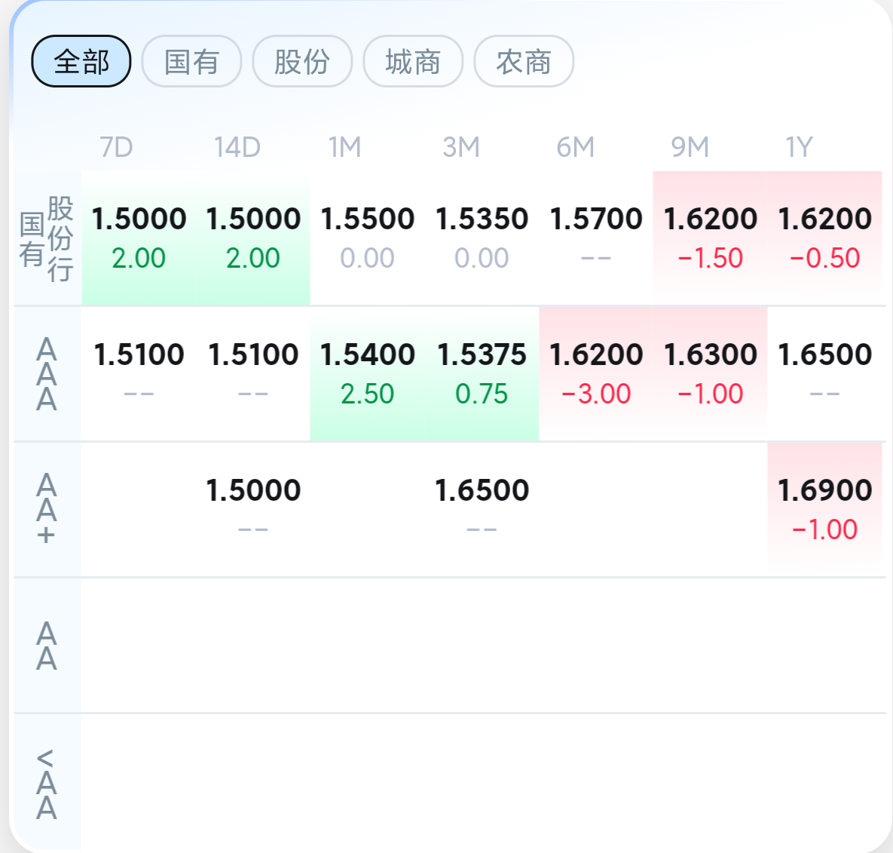
Task: Click the 1Y column header
Action: [x=799, y=148]
